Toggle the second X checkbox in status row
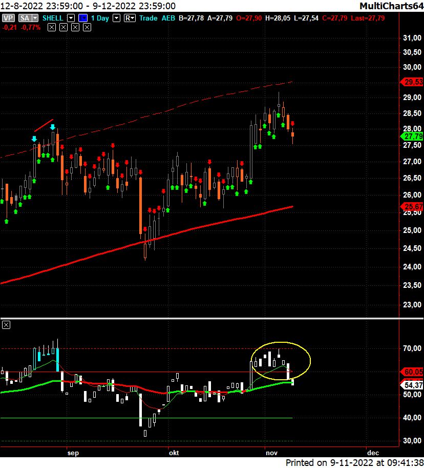This screenshot has width=424, height=468. point(63,26)
